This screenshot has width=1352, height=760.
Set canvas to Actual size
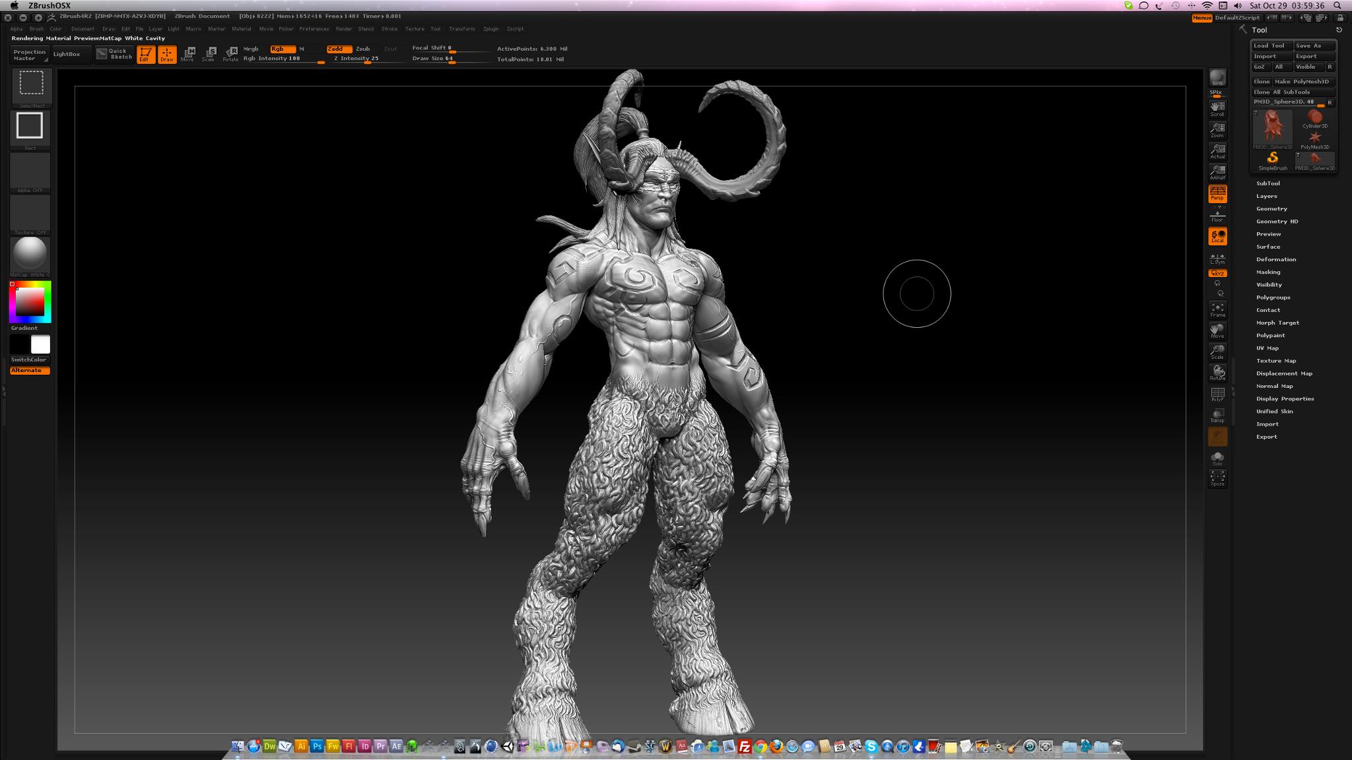(x=1217, y=150)
